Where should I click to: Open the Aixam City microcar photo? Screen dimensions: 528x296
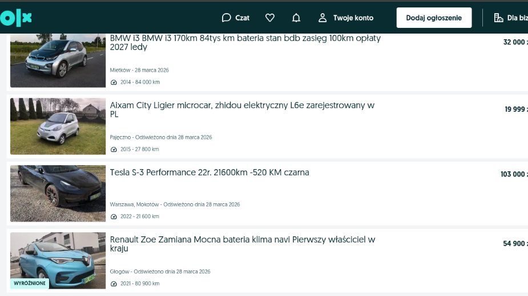tap(58, 126)
